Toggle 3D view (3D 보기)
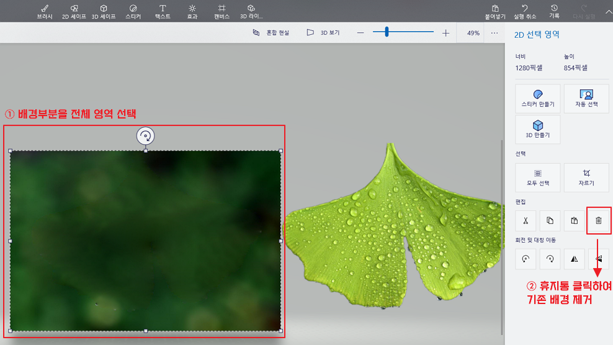The height and width of the screenshot is (345, 613). click(323, 32)
